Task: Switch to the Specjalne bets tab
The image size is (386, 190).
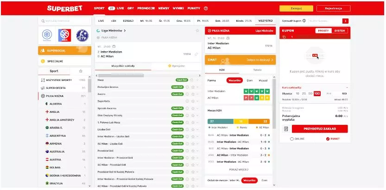Action: pyautogui.click(x=176, y=66)
